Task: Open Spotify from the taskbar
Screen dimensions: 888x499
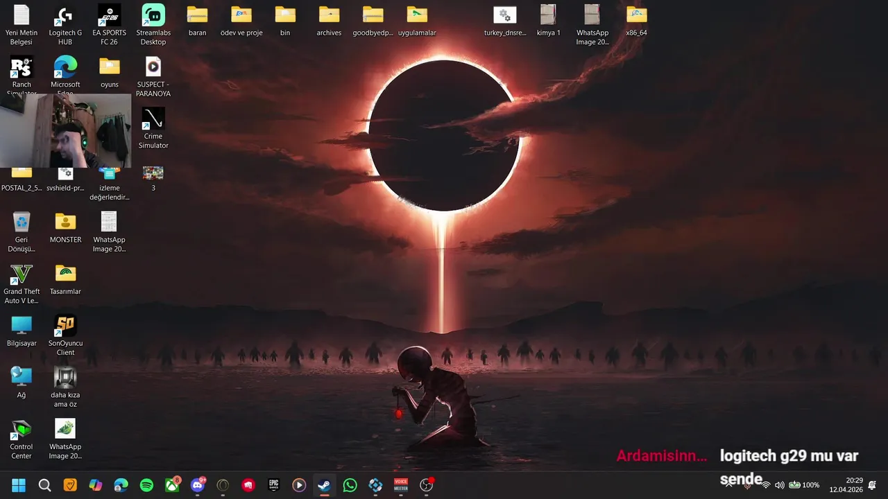Action: 146,485
